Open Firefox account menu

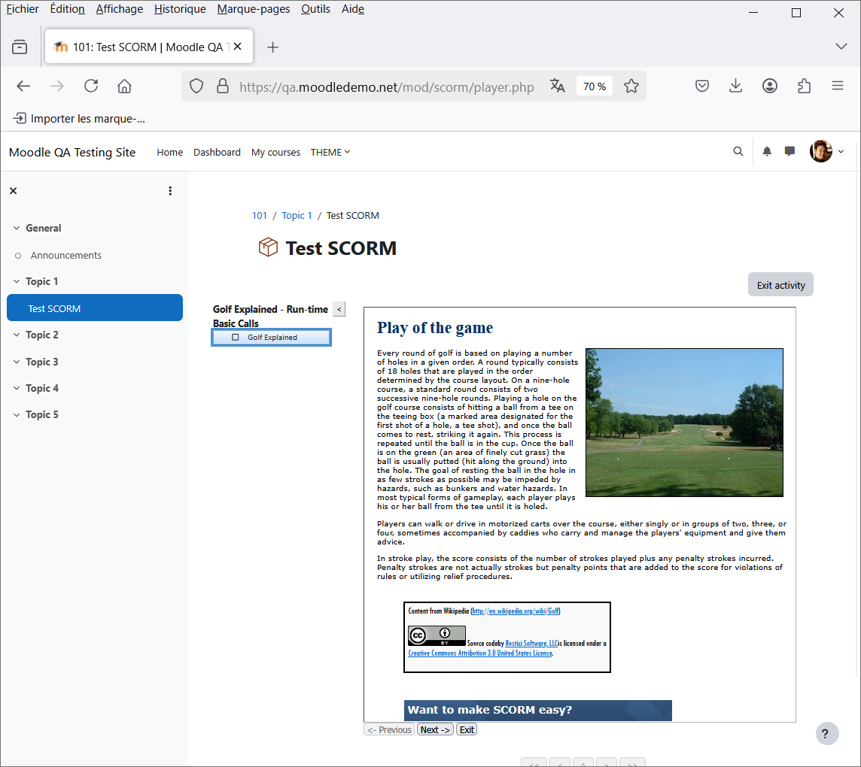tap(770, 86)
